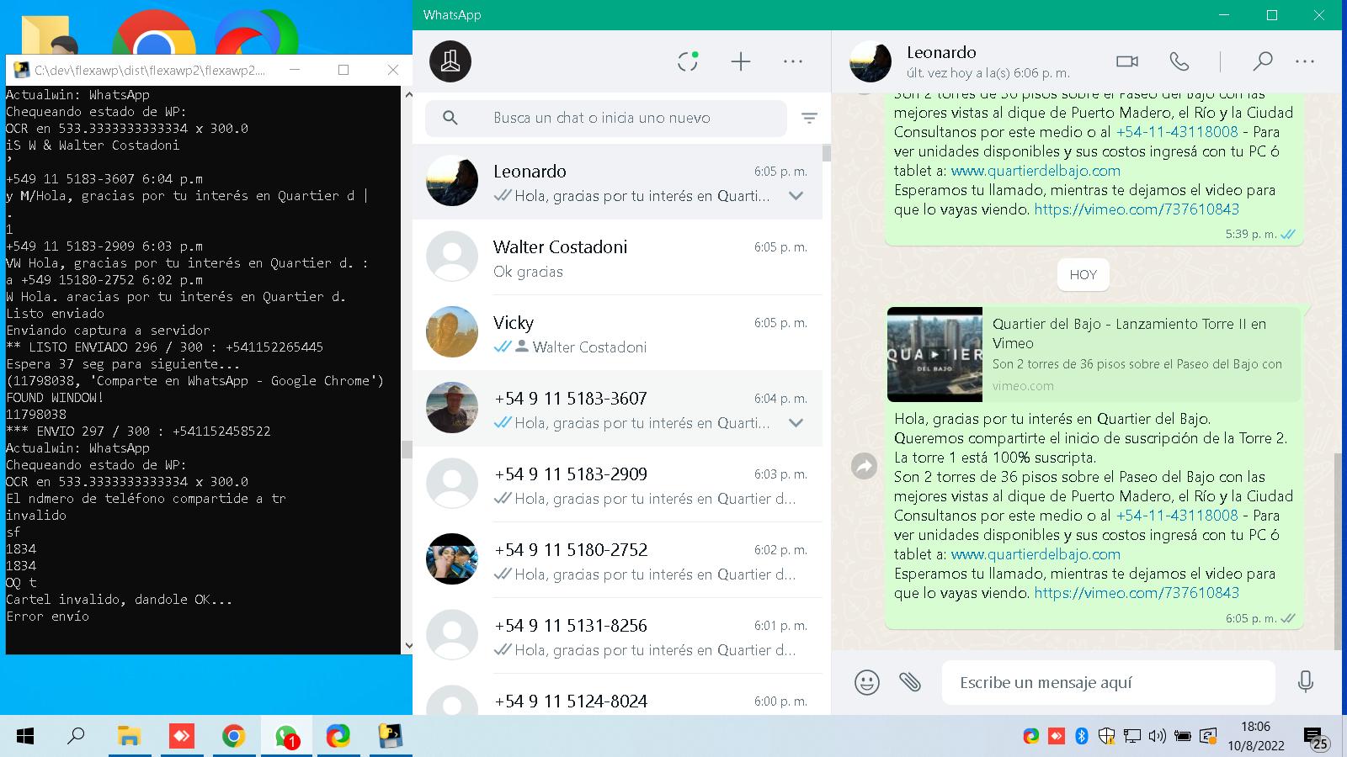The width and height of the screenshot is (1347, 757).
Task: Open AnyDesk from the taskbar
Action: pos(181,737)
